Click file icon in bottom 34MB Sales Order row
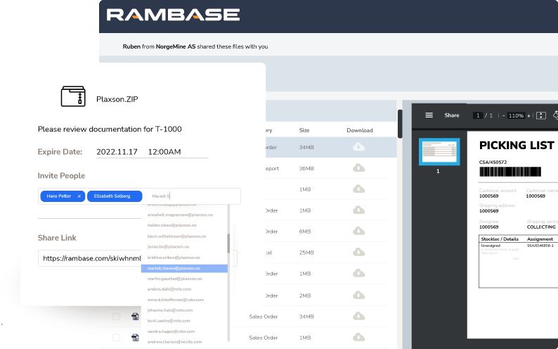The image size is (558, 349). pos(135,316)
